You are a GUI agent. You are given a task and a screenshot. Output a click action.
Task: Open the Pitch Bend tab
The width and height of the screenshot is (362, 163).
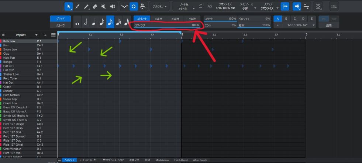click(181, 160)
